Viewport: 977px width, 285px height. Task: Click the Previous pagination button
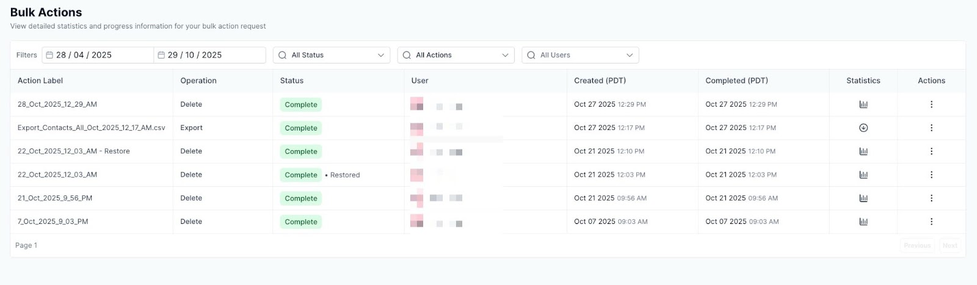(x=917, y=245)
